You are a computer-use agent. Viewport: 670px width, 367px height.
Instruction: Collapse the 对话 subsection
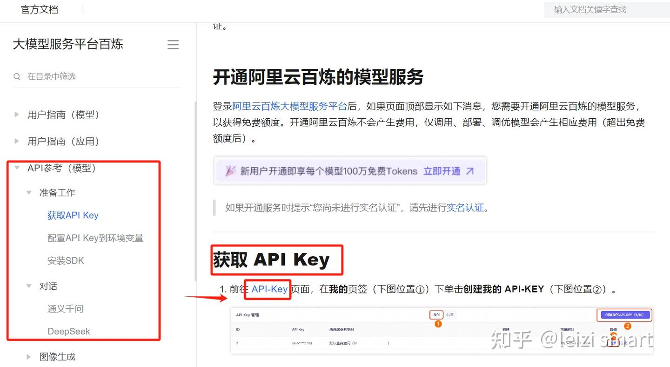tap(29, 285)
